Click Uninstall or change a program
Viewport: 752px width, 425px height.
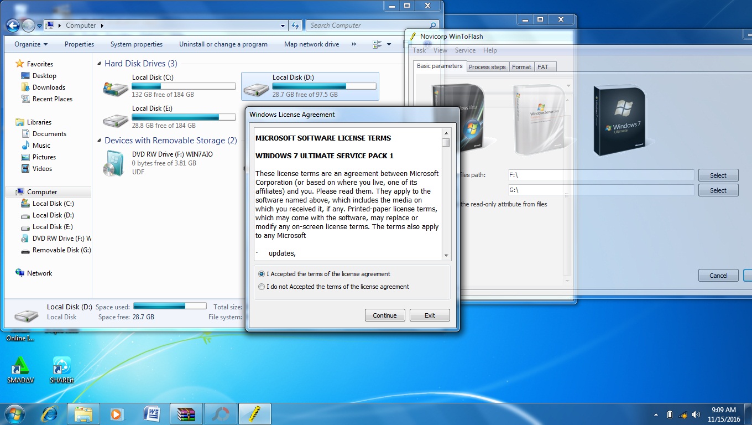pos(223,44)
